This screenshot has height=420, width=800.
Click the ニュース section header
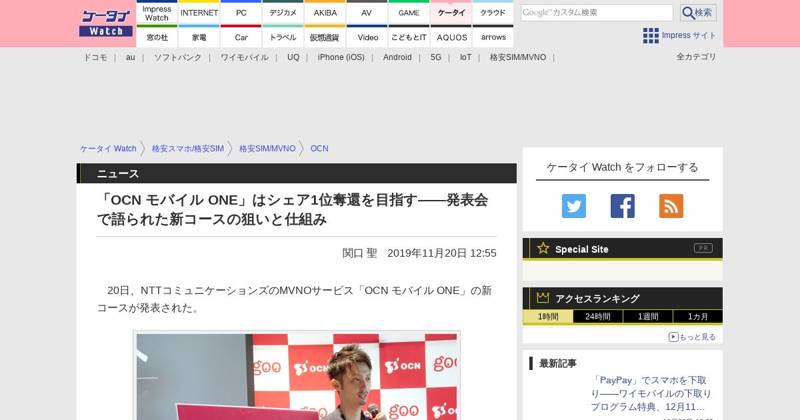click(297, 173)
